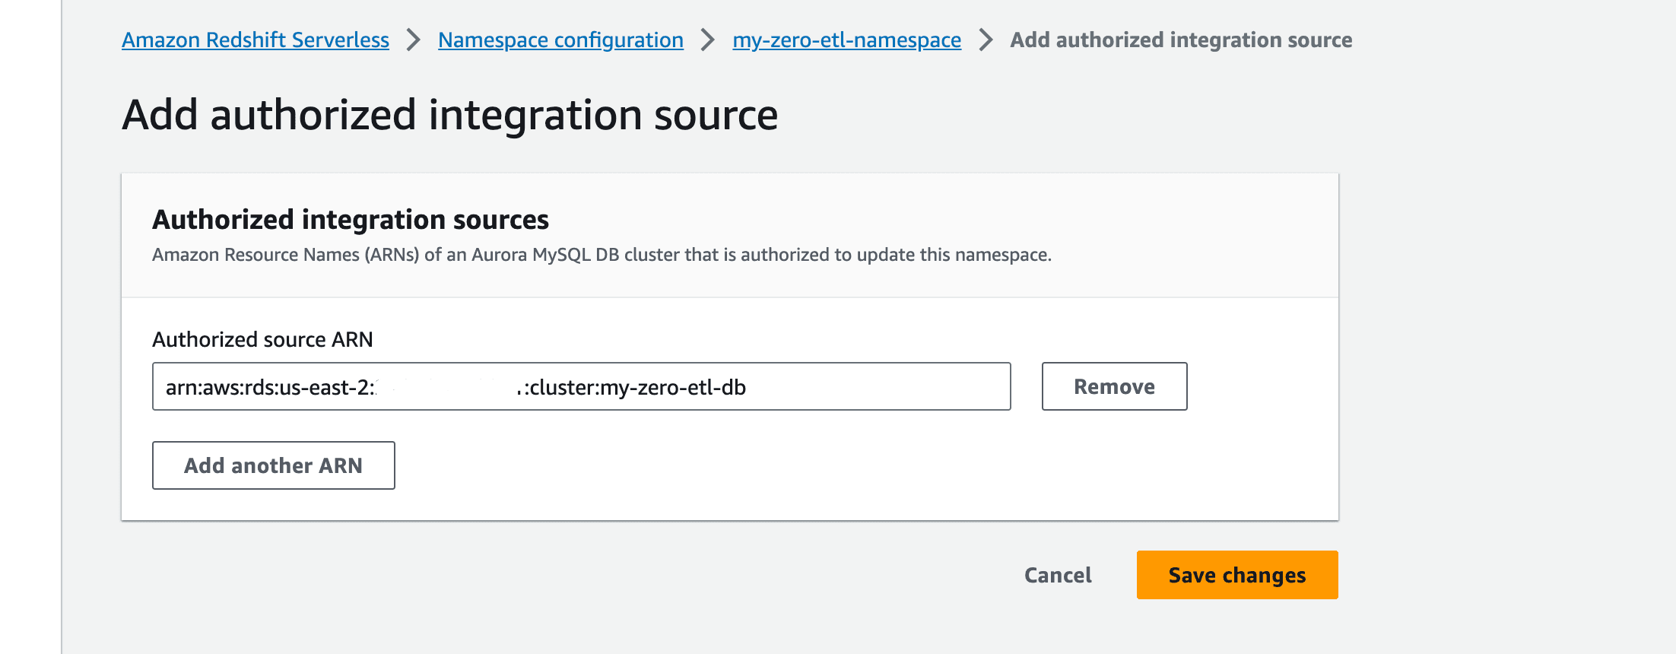Add another ARN to the list
1676x654 pixels.
click(274, 465)
